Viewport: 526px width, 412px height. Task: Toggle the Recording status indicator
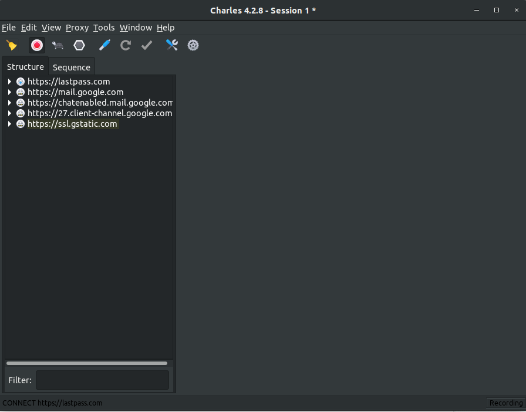click(x=505, y=403)
